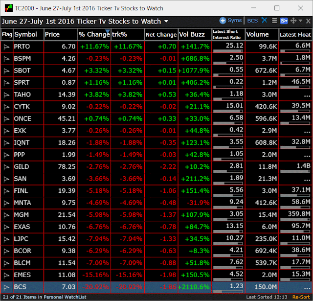Flag the SAN row
313x301 pixels.
(x=6, y=179)
